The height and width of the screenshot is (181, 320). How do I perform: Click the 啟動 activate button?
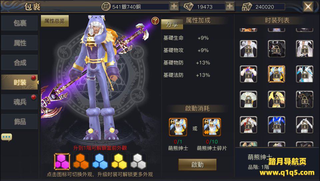click(x=197, y=165)
